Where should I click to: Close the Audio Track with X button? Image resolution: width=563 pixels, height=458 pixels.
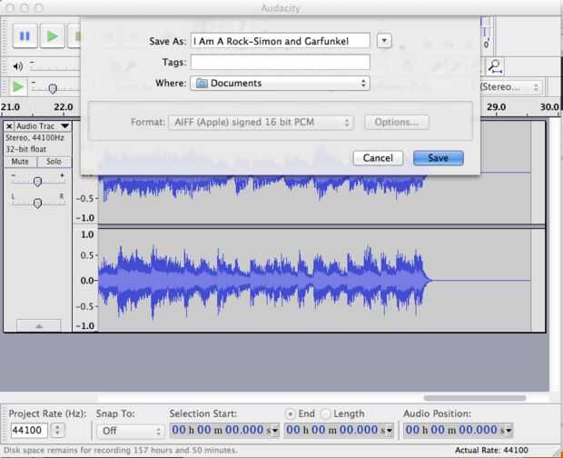[x=9, y=126]
